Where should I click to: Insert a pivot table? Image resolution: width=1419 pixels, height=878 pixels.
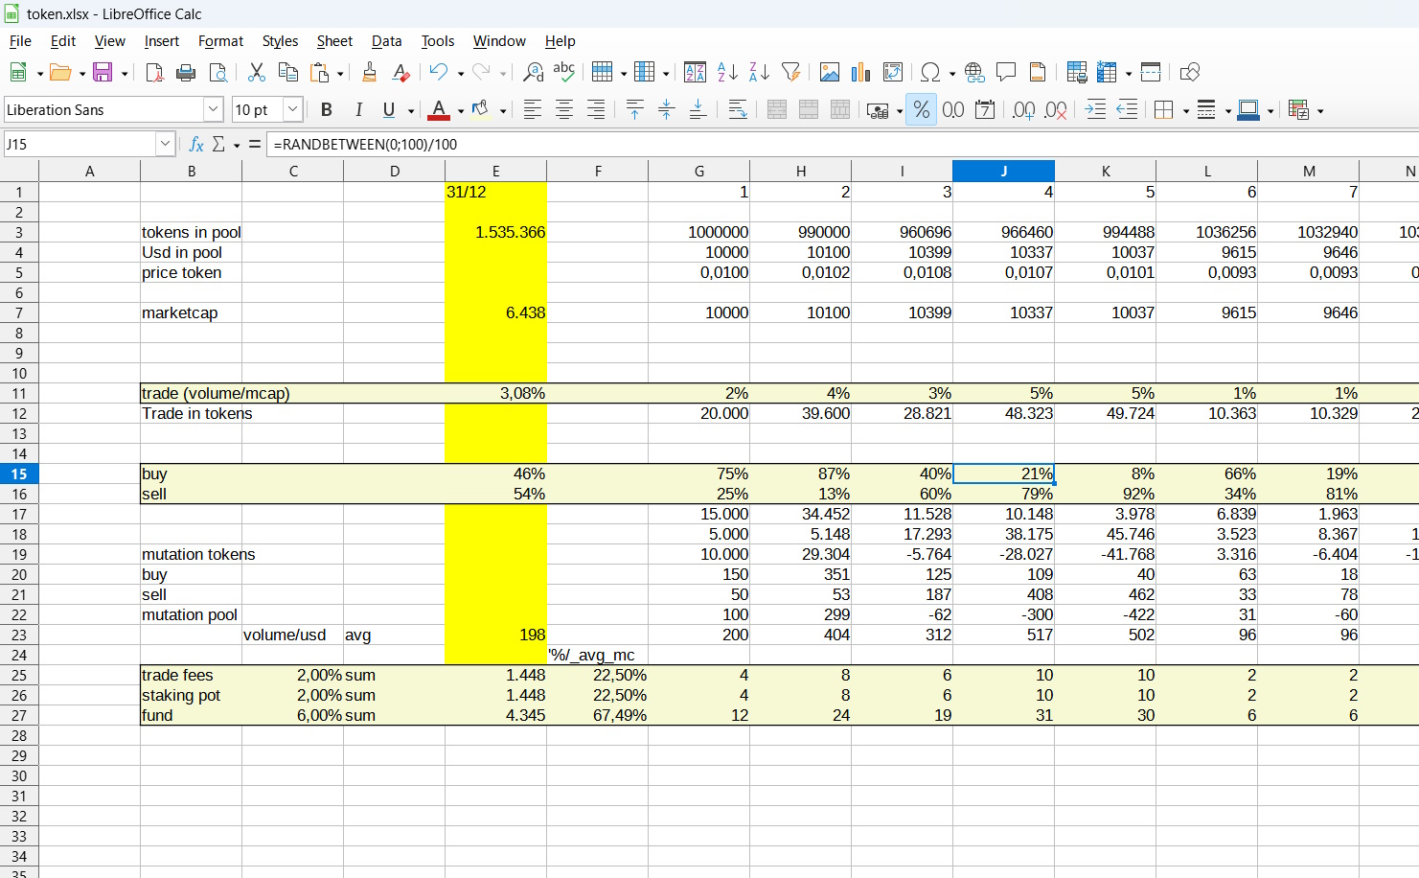893,72
